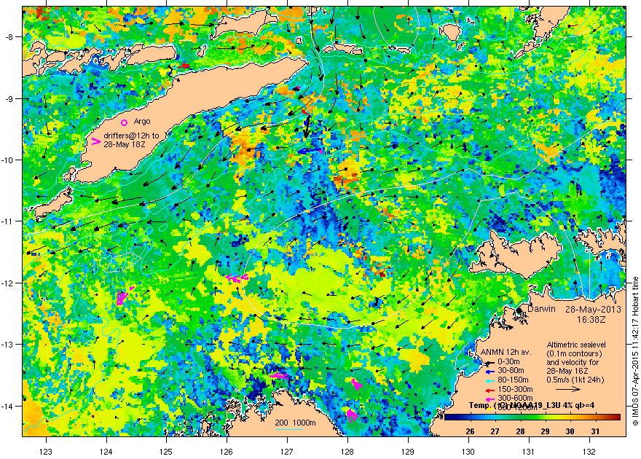Click the magenta 300-600m legend arrow
This screenshot has width=641, height=459.
(489, 399)
